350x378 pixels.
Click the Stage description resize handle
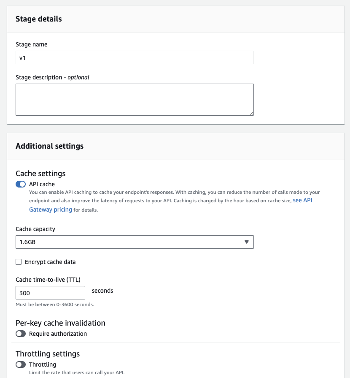tap(251, 113)
